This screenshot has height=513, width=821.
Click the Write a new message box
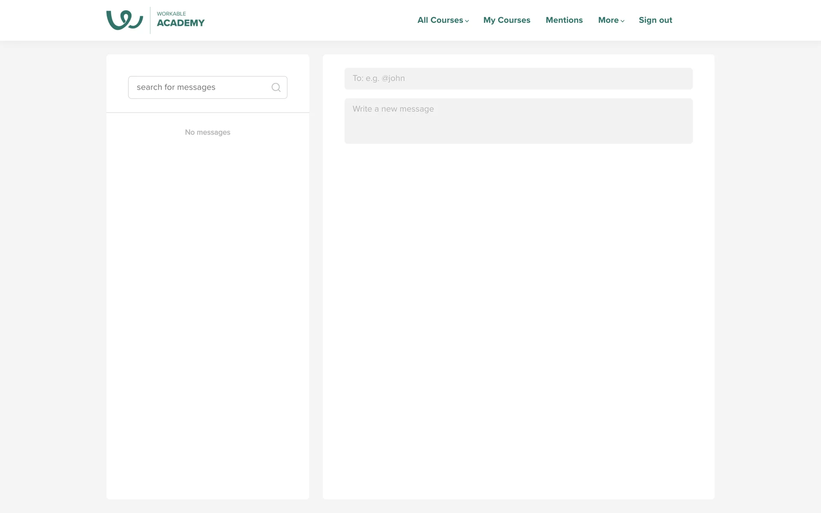[x=518, y=121]
